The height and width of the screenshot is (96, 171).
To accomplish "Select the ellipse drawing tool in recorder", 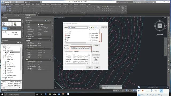I will click(x=142, y=95).
